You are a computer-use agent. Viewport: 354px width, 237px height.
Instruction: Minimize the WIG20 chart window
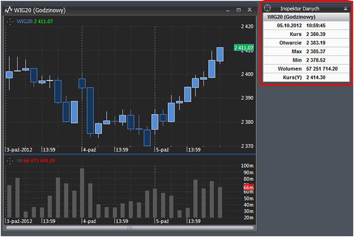coord(228,11)
